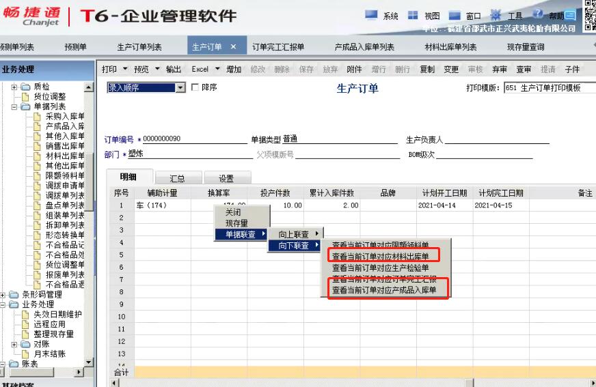Click the 条形码管理 folder icon

(x=14, y=294)
